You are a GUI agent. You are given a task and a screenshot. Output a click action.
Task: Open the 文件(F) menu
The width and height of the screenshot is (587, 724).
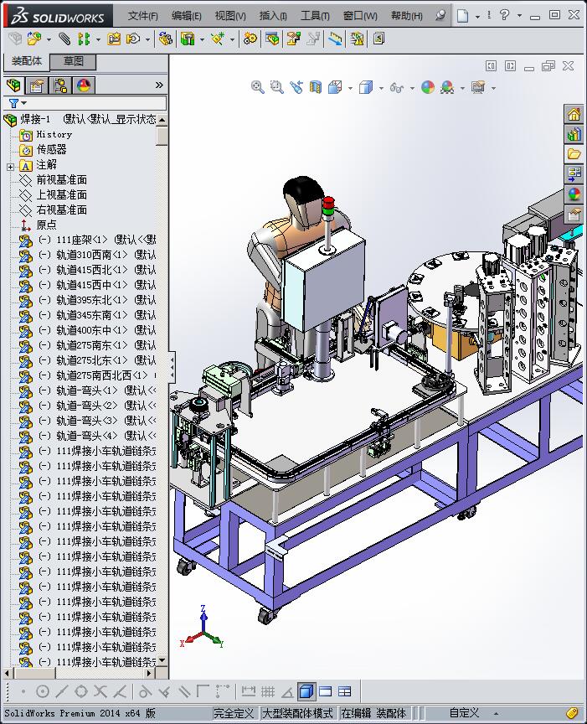(142, 16)
